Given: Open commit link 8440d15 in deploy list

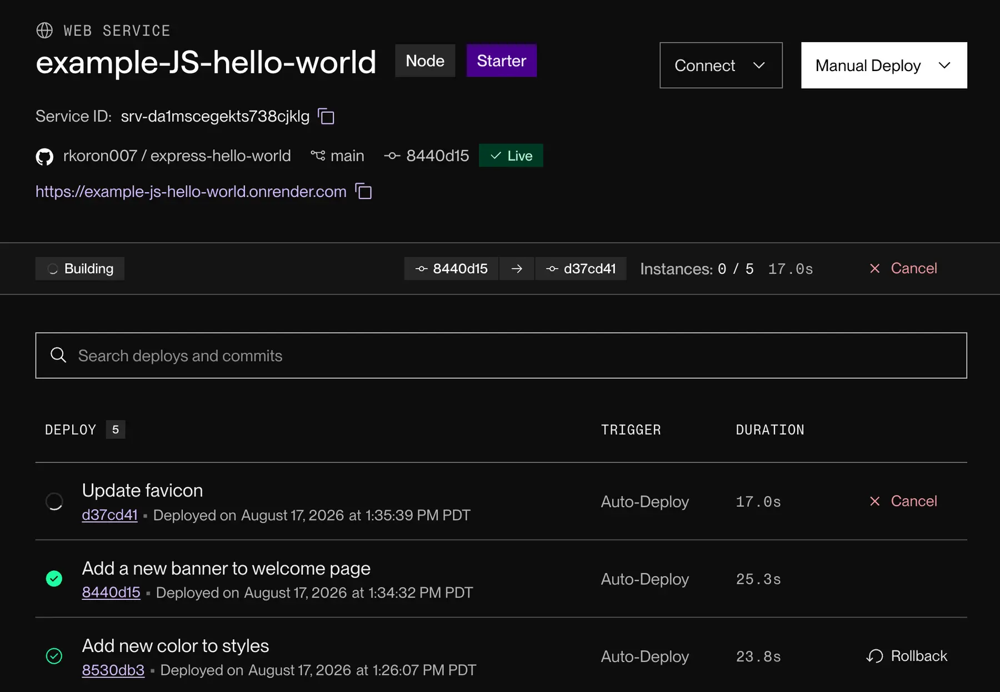Looking at the screenshot, I should tap(111, 592).
